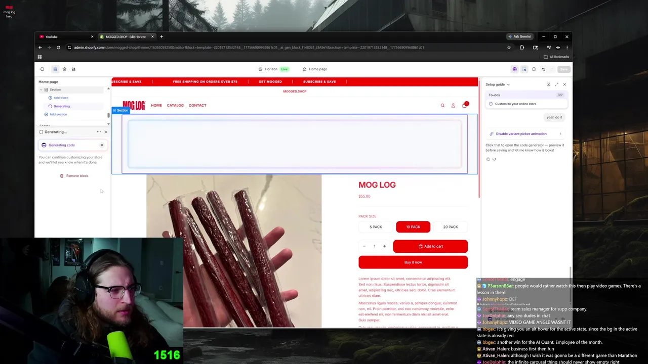Collapse the Section tree item chevron
The height and width of the screenshot is (364, 648).
(41, 89)
